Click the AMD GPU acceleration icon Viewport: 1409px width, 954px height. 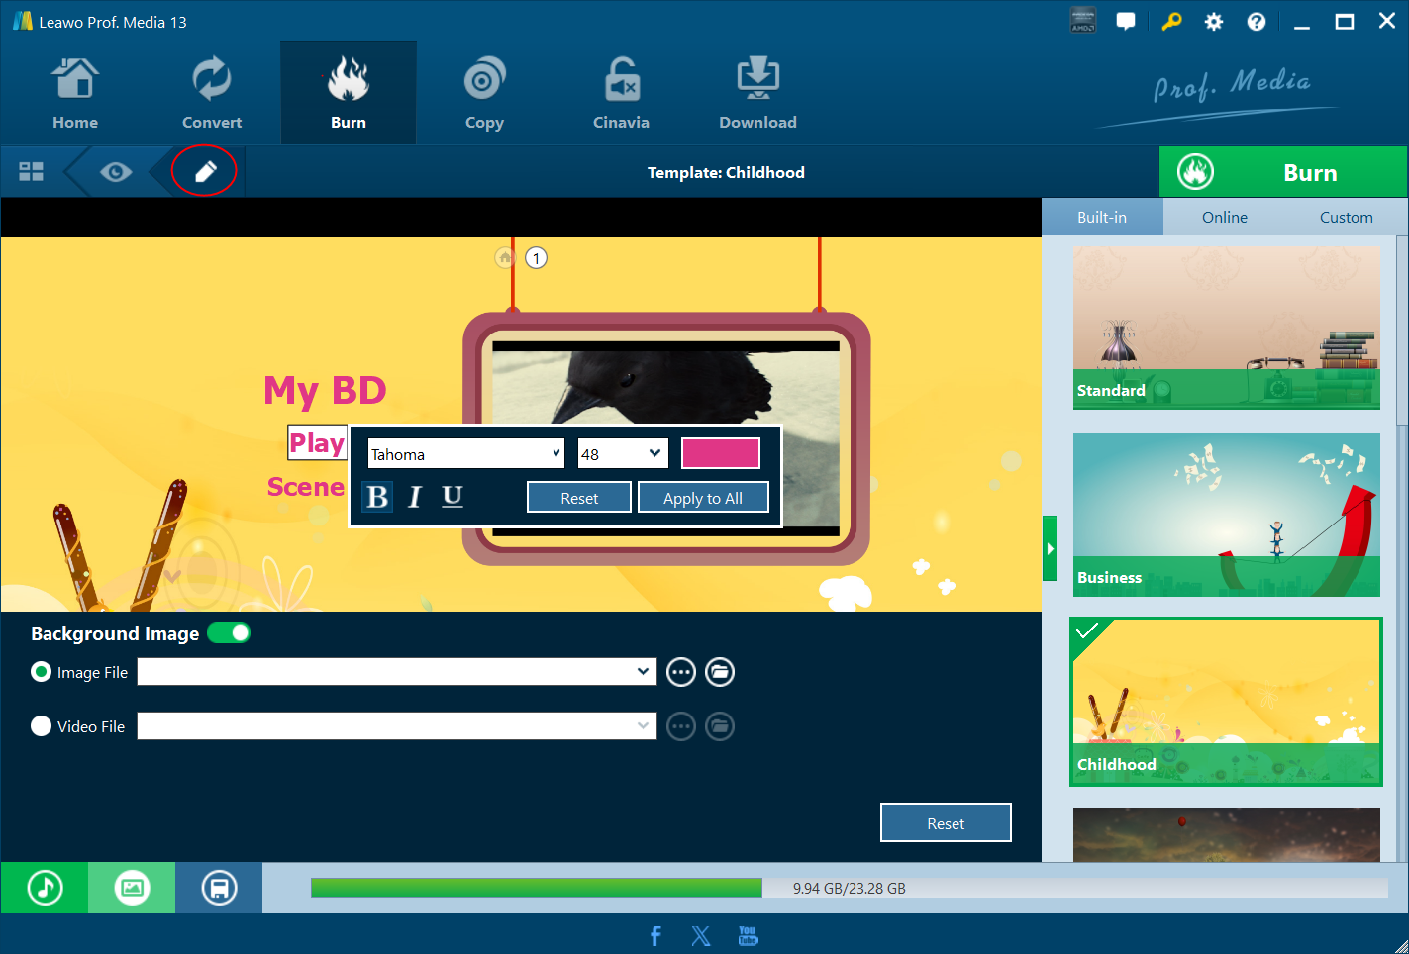pos(1083,21)
